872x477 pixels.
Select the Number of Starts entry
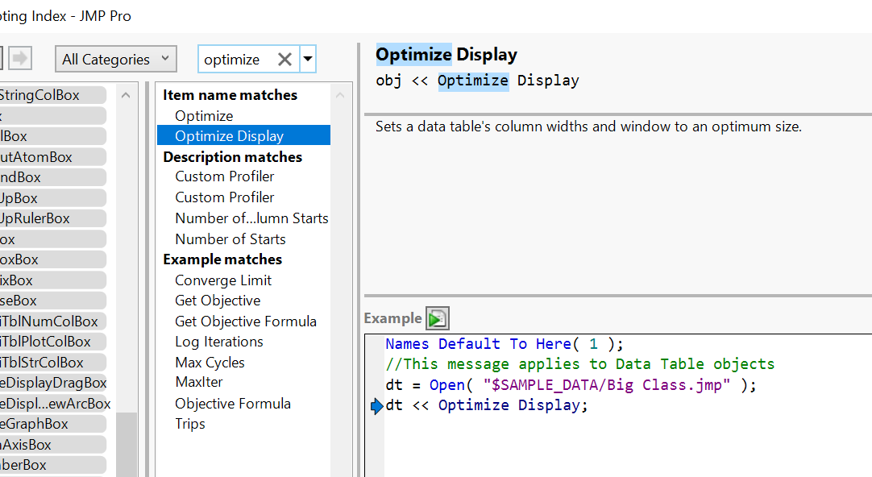click(230, 239)
